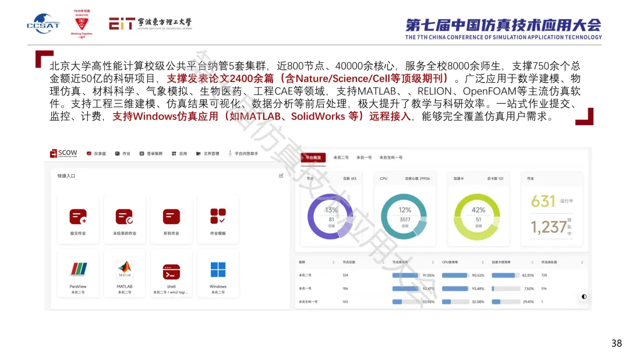Image resolution: width=629 pixels, height=354 pixels.
Task: Switch to the 未名生科一号 tab
Action: [391, 158]
